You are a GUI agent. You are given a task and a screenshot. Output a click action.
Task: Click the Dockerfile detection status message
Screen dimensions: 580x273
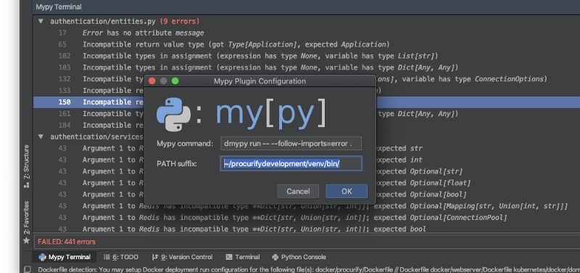309,269
